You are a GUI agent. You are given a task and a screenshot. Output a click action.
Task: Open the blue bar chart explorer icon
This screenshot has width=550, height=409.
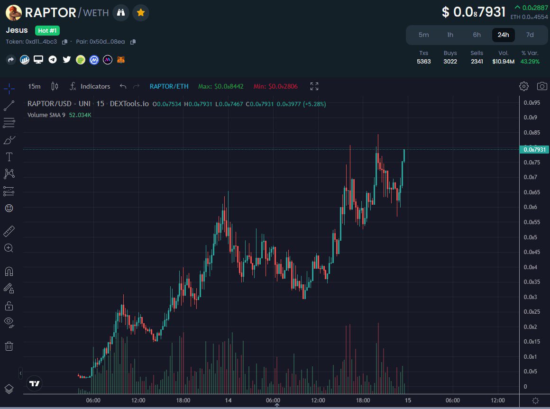(x=25, y=60)
